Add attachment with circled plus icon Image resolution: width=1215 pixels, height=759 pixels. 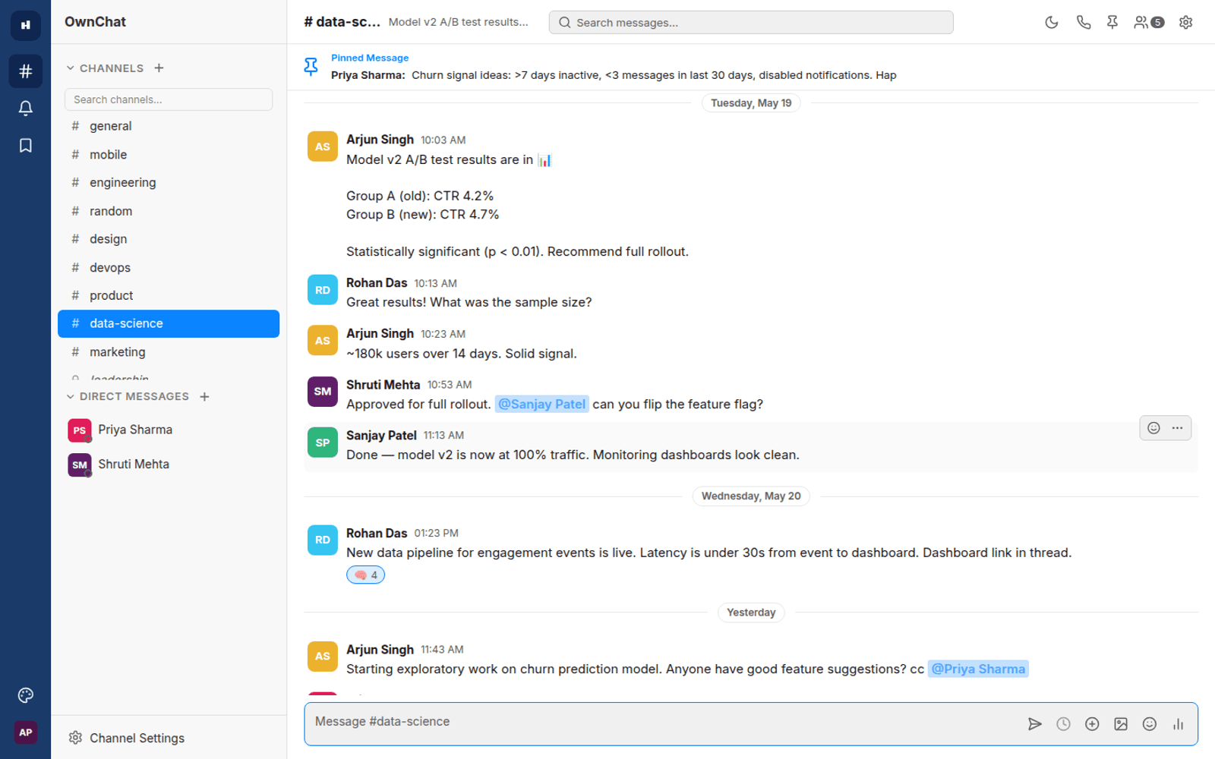[1092, 724]
